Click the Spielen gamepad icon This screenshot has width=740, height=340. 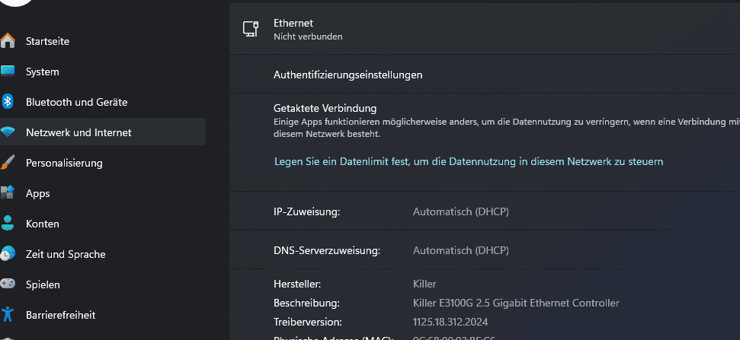8,284
